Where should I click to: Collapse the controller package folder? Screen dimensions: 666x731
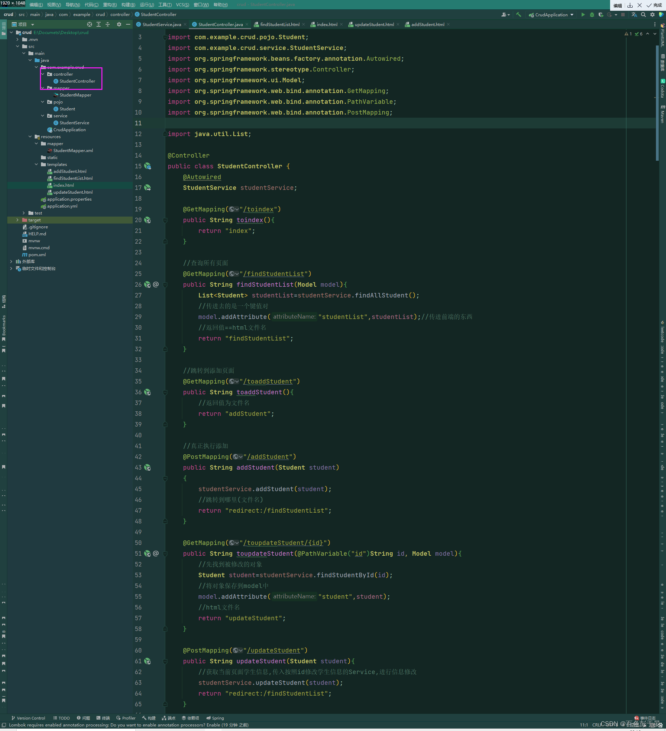tap(43, 74)
